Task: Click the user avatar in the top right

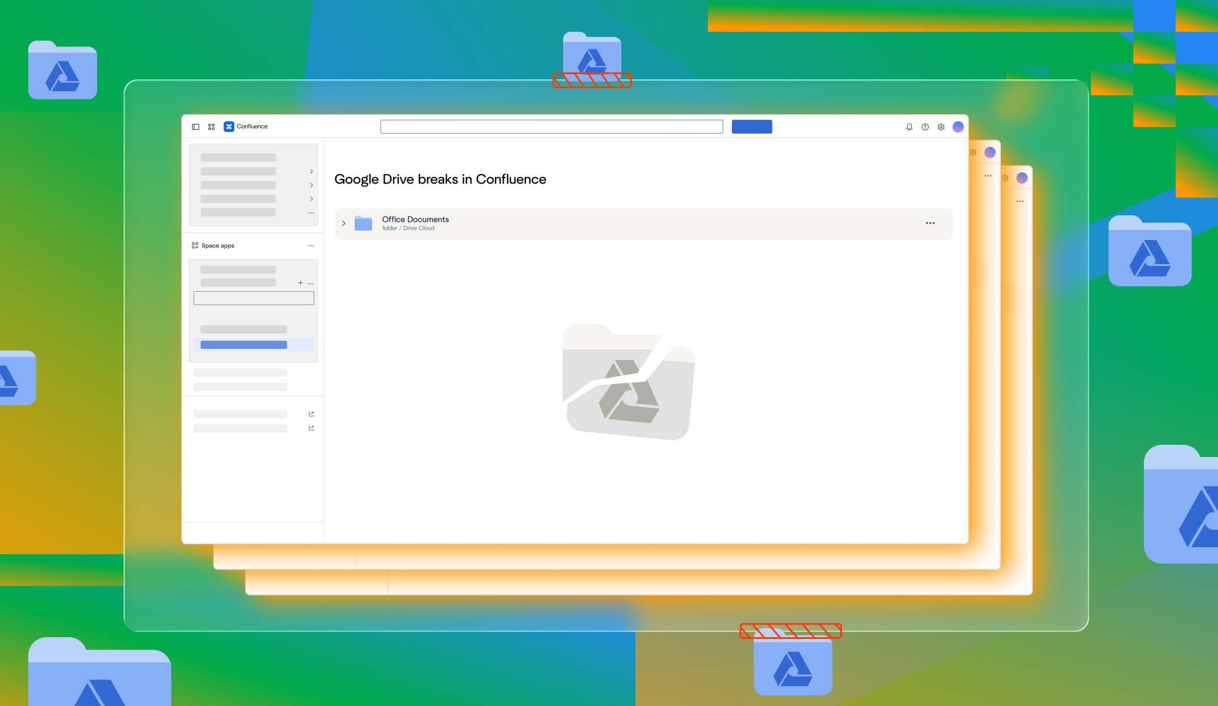Action: coord(958,126)
